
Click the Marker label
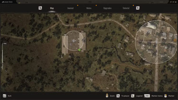pyautogui.click(x=171, y=96)
